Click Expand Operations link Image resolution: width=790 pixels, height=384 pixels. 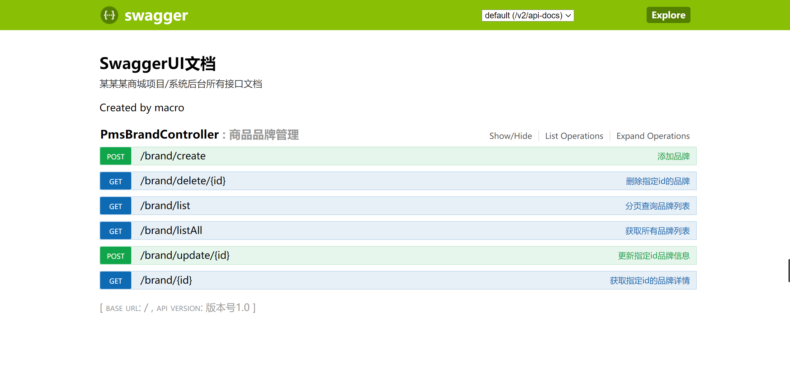(x=653, y=136)
